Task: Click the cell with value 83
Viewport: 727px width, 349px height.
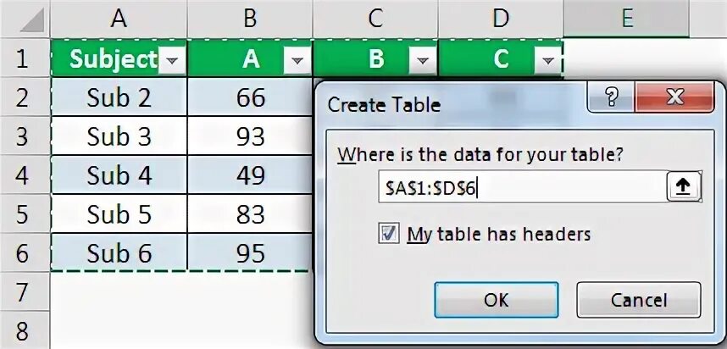Action: point(250,214)
